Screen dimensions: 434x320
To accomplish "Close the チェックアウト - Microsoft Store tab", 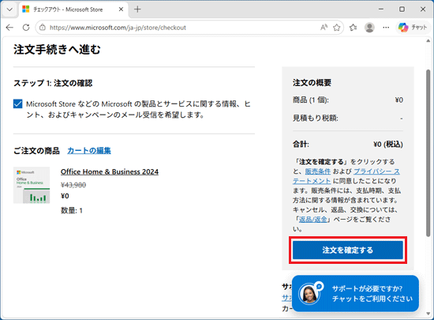I will 121,9.
